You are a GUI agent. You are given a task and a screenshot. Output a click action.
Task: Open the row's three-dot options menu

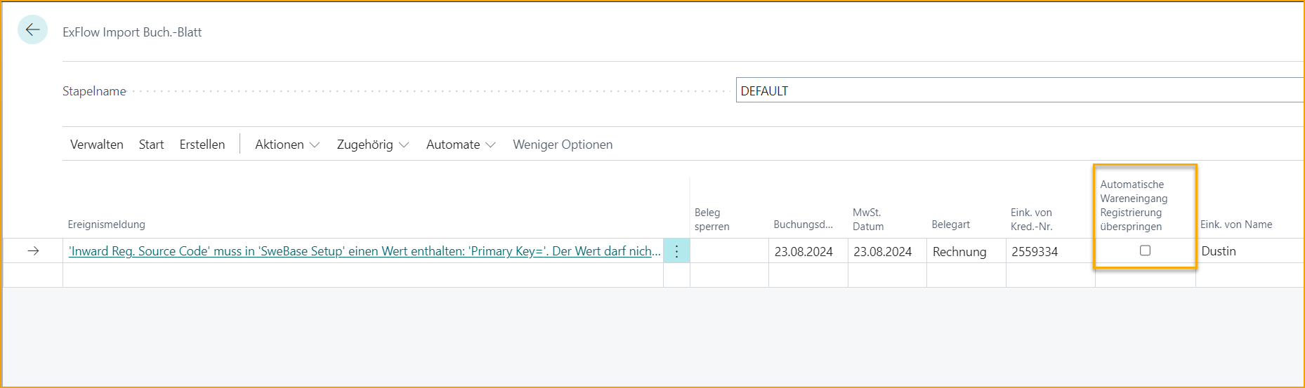(x=676, y=251)
